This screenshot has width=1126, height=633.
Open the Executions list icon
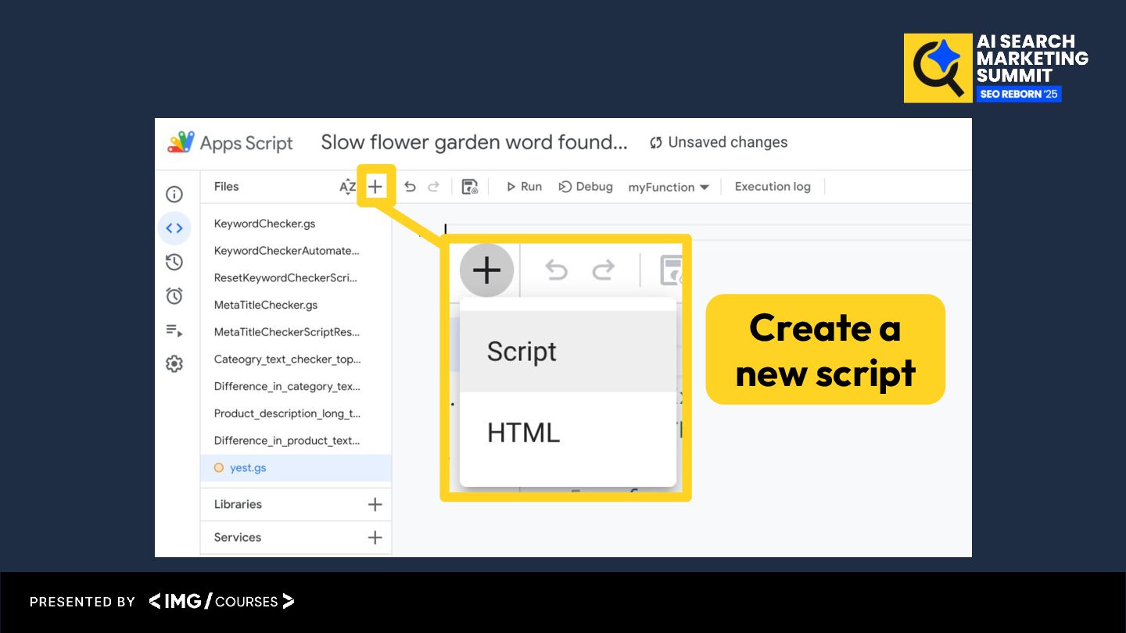pyautogui.click(x=174, y=331)
